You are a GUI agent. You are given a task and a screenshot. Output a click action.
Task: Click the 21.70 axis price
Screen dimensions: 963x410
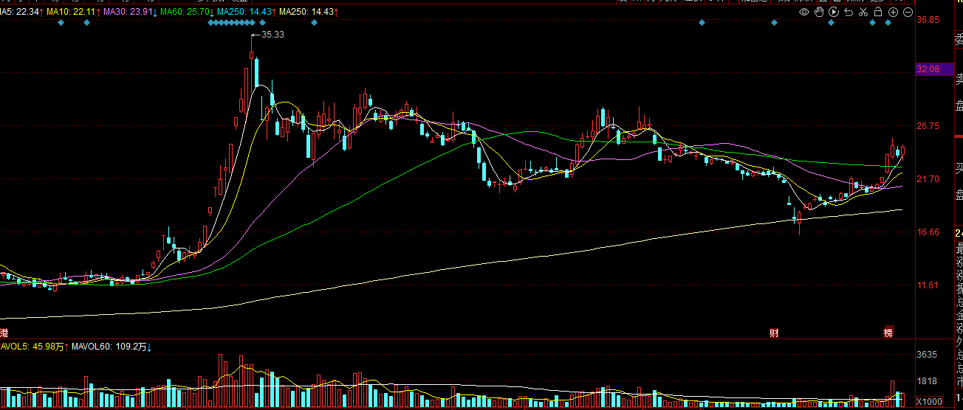928,179
